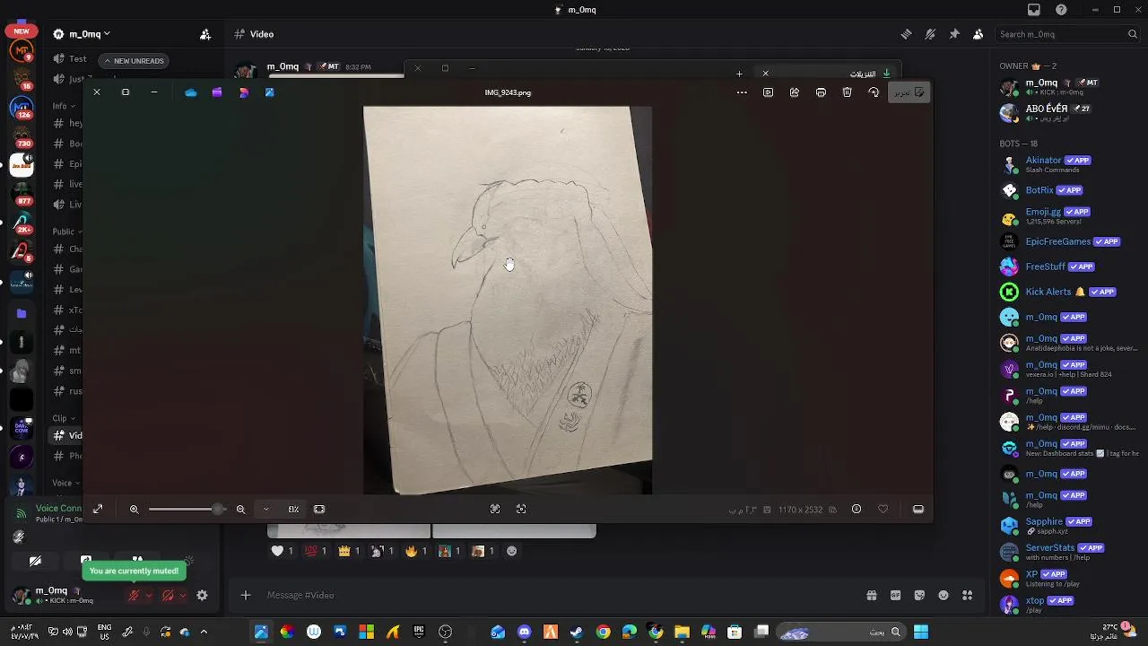Open Designer icon in Photos title bar
Image resolution: width=1148 pixels, height=646 pixels.
244,92
